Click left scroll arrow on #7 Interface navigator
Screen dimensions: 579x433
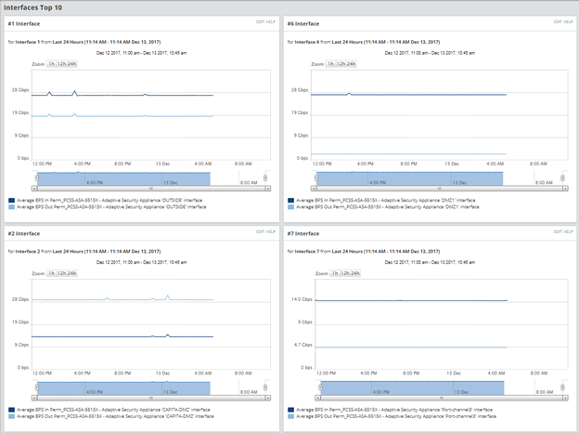click(x=317, y=398)
